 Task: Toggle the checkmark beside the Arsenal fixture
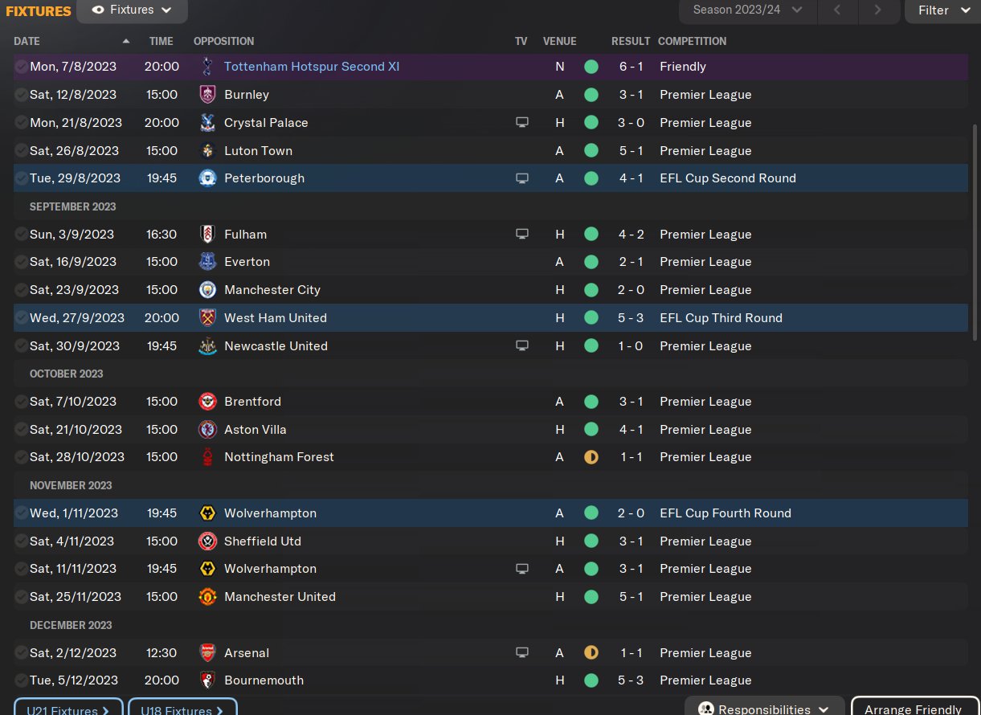[x=21, y=653]
